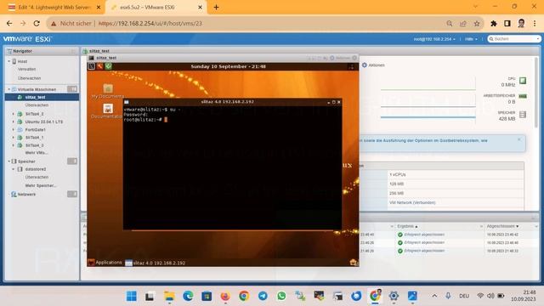Open WhatsApp from the taskbar
The width and height of the screenshot is (544, 306).
tap(281, 296)
